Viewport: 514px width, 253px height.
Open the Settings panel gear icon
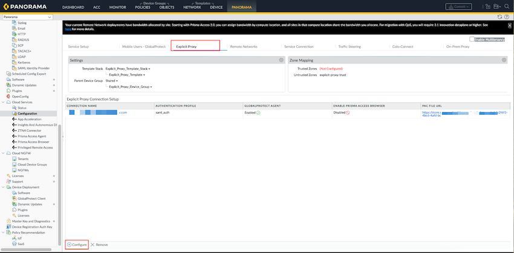pyautogui.click(x=281, y=60)
